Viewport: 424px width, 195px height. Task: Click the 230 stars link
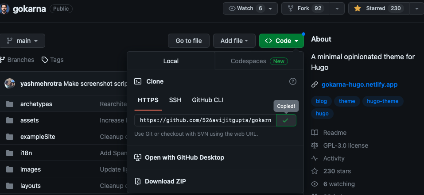point(337,171)
